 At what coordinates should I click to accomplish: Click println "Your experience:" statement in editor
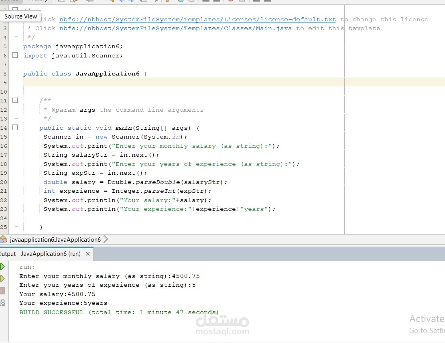(159, 209)
